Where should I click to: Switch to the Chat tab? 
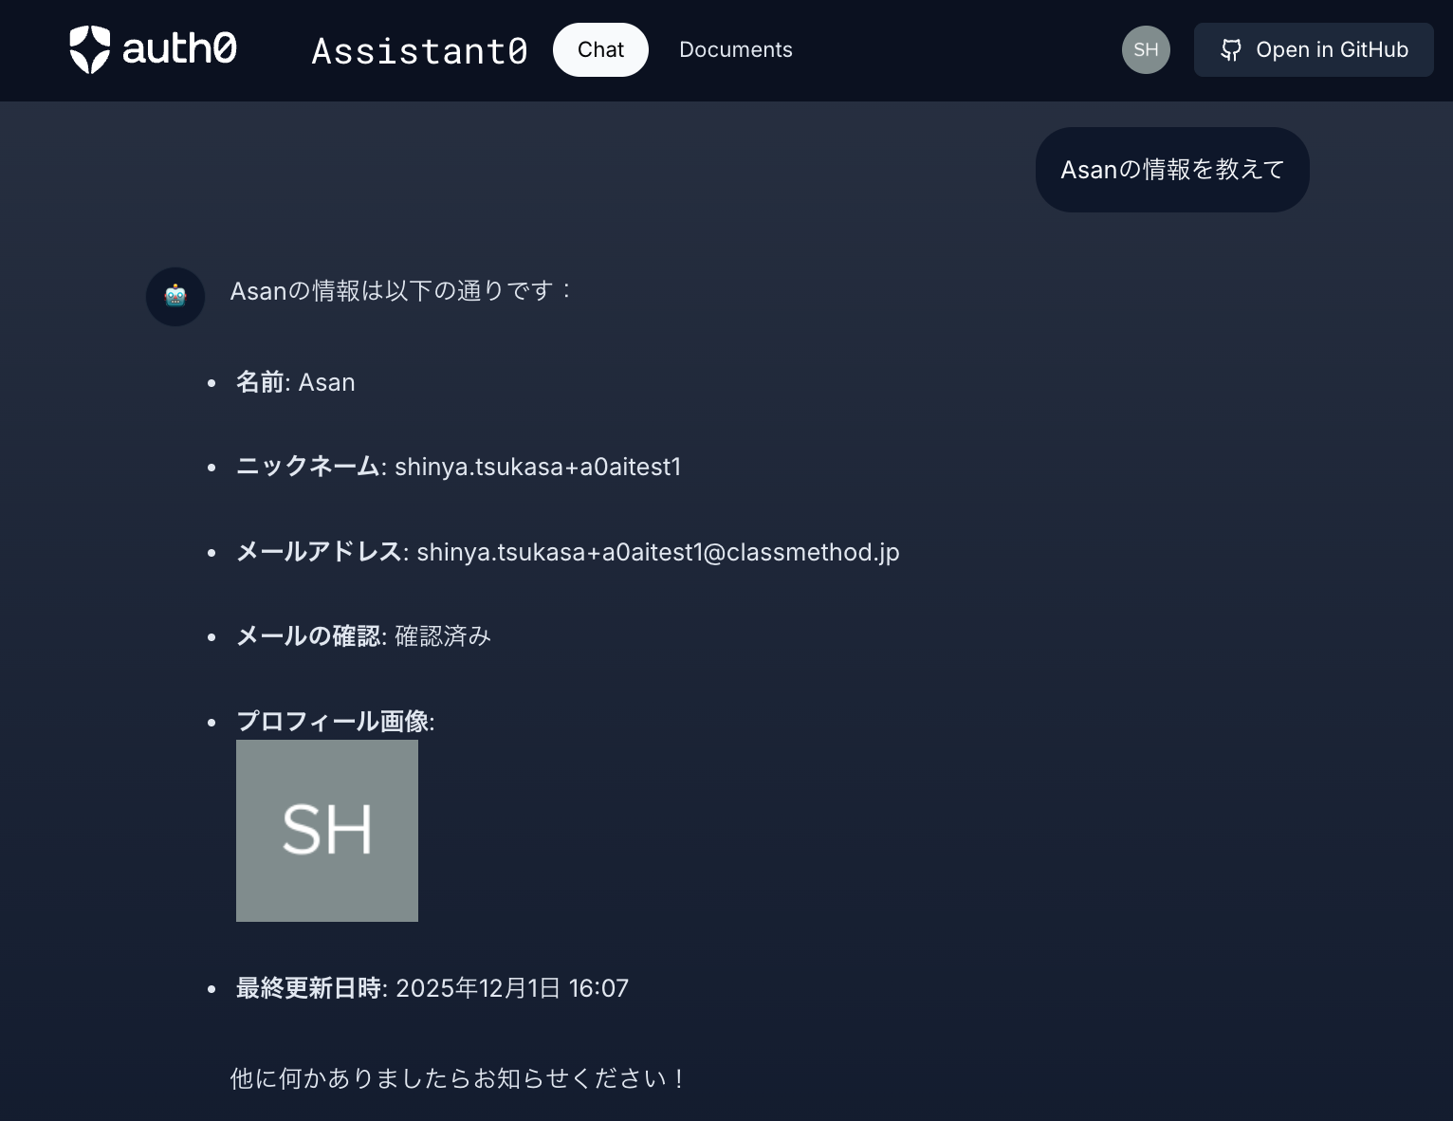click(x=600, y=49)
